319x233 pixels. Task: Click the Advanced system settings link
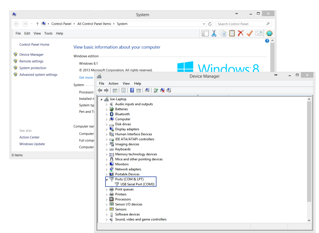coord(38,74)
